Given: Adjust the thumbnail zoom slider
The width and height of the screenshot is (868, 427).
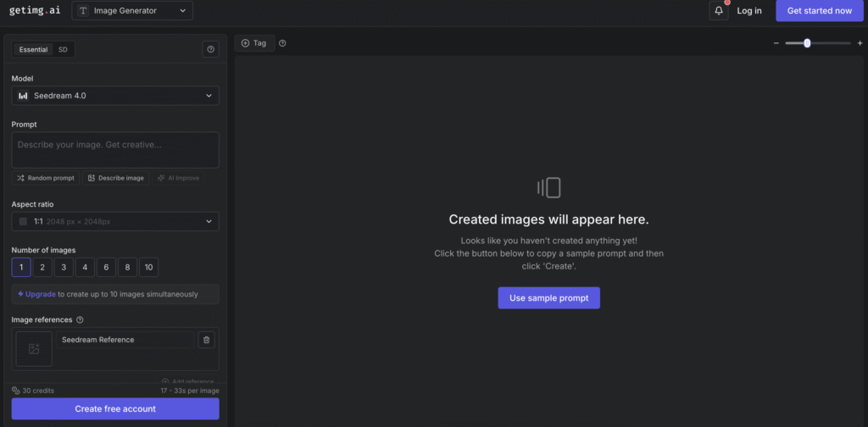Looking at the screenshot, I should (807, 43).
